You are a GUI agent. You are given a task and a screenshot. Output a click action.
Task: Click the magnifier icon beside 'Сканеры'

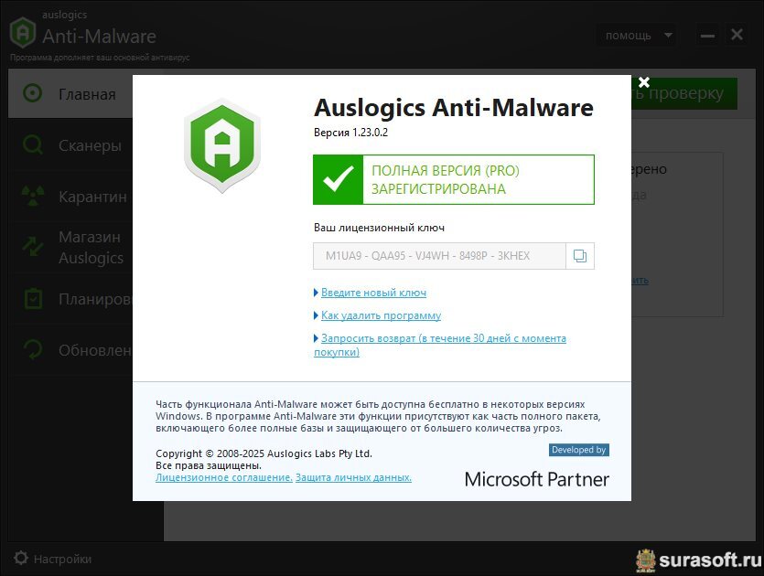(33, 145)
